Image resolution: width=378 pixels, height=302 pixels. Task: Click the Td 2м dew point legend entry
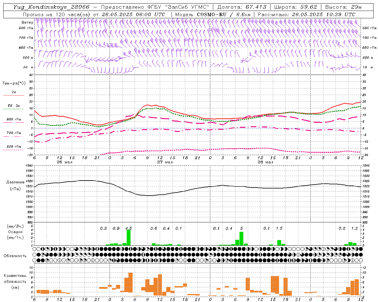pos(14,106)
